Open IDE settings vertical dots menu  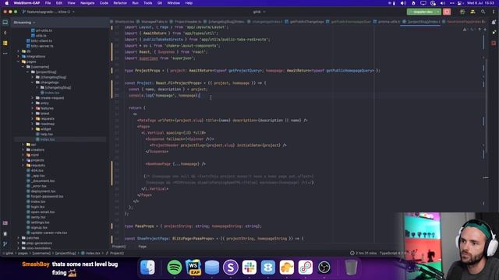[494, 12]
